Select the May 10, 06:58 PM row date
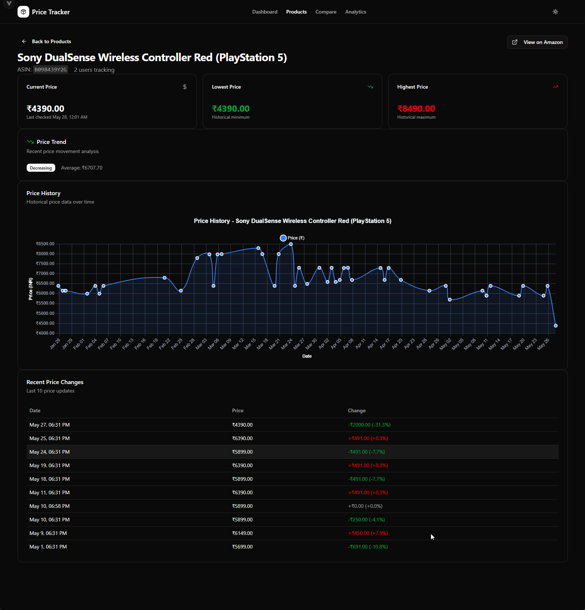The image size is (585, 610). pyautogui.click(x=49, y=506)
